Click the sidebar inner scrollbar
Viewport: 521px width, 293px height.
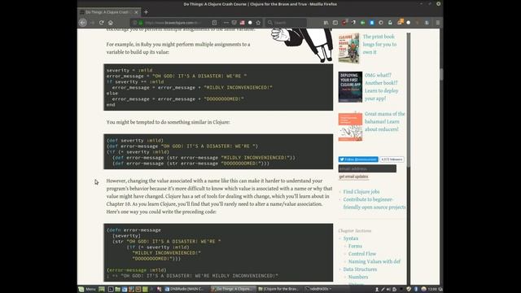pos(409,99)
